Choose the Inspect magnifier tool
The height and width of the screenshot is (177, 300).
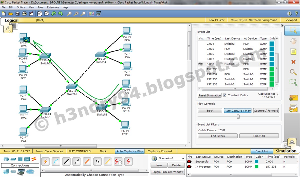tap(293, 72)
